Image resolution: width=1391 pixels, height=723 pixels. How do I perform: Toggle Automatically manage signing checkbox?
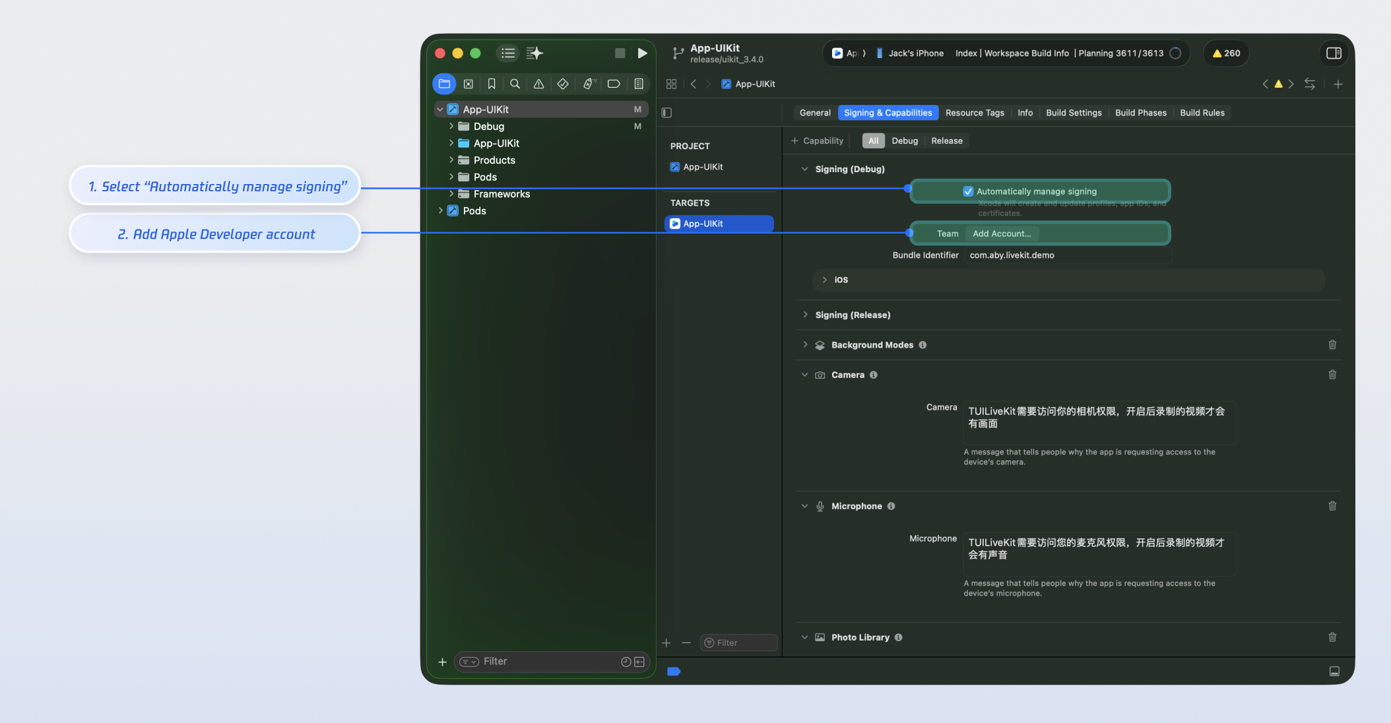coord(968,191)
